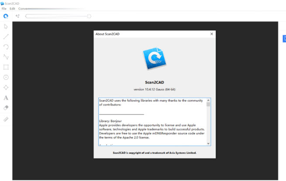Pick the Line drawing tool
Screen dimensions: 286x181
click(6, 37)
